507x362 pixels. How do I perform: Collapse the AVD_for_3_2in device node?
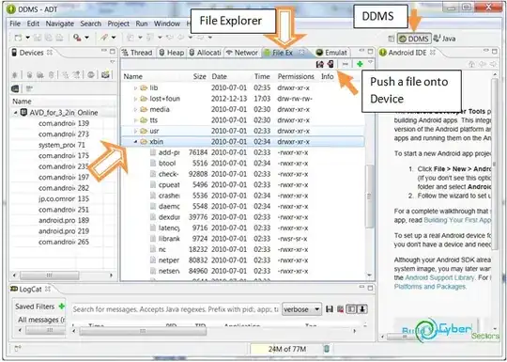pyautogui.click(x=15, y=113)
